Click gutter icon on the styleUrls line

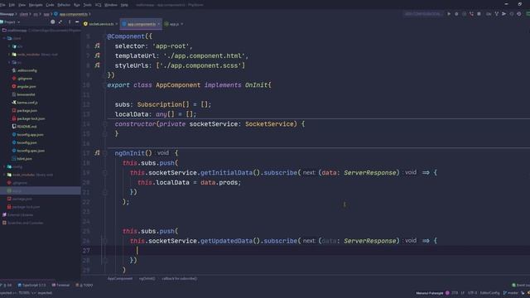tap(98, 65)
